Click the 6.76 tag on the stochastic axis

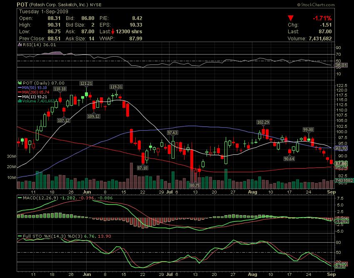click(x=340, y=266)
